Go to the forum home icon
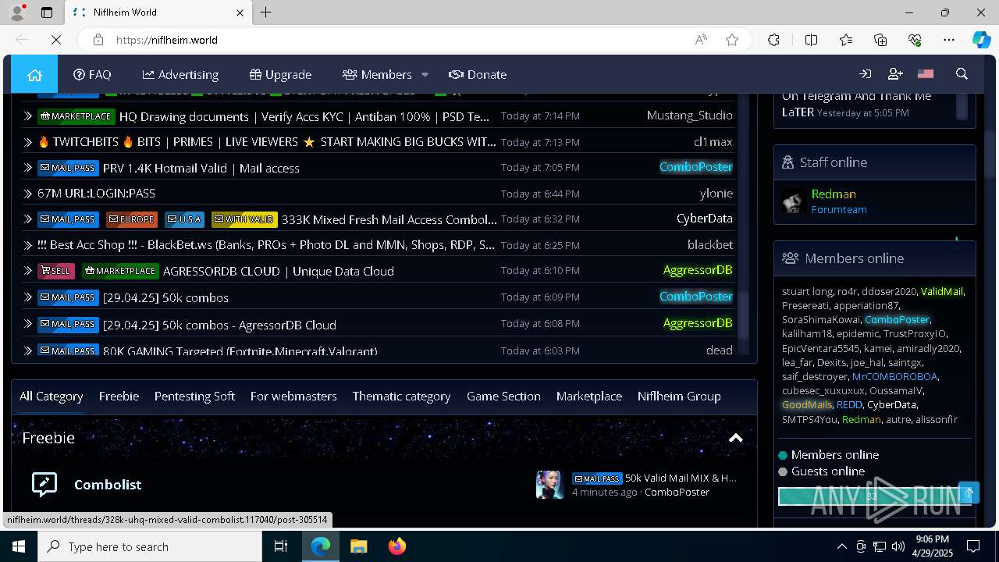The image size is (999, 562). [34, 75]
